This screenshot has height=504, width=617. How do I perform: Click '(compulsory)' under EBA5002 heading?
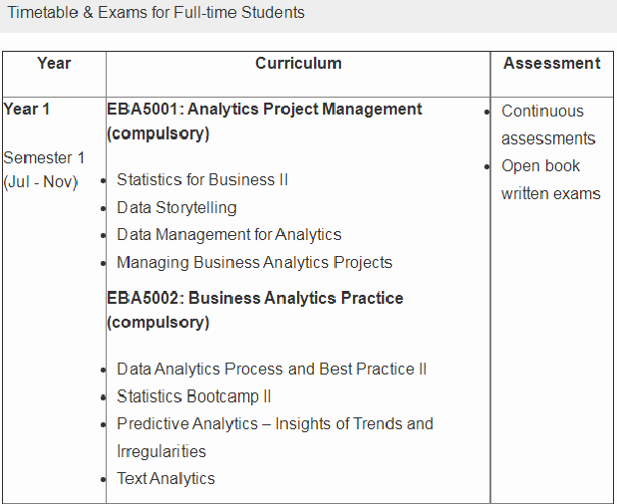click(157, 323)
